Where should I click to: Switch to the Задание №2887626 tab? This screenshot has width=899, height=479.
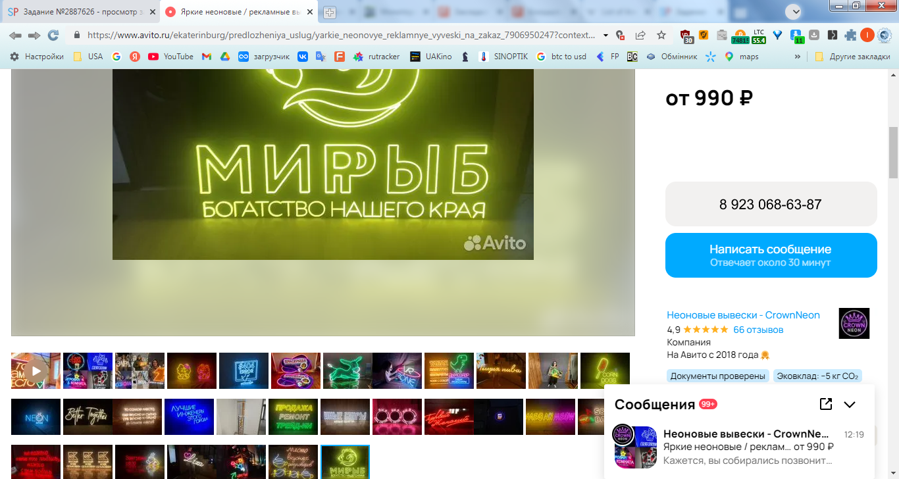tap(80, 12)
